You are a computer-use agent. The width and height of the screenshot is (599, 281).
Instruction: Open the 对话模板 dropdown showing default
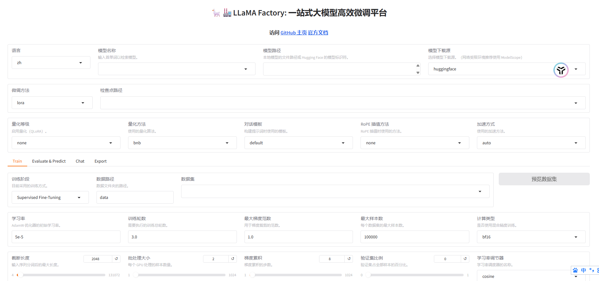(299, 143)
